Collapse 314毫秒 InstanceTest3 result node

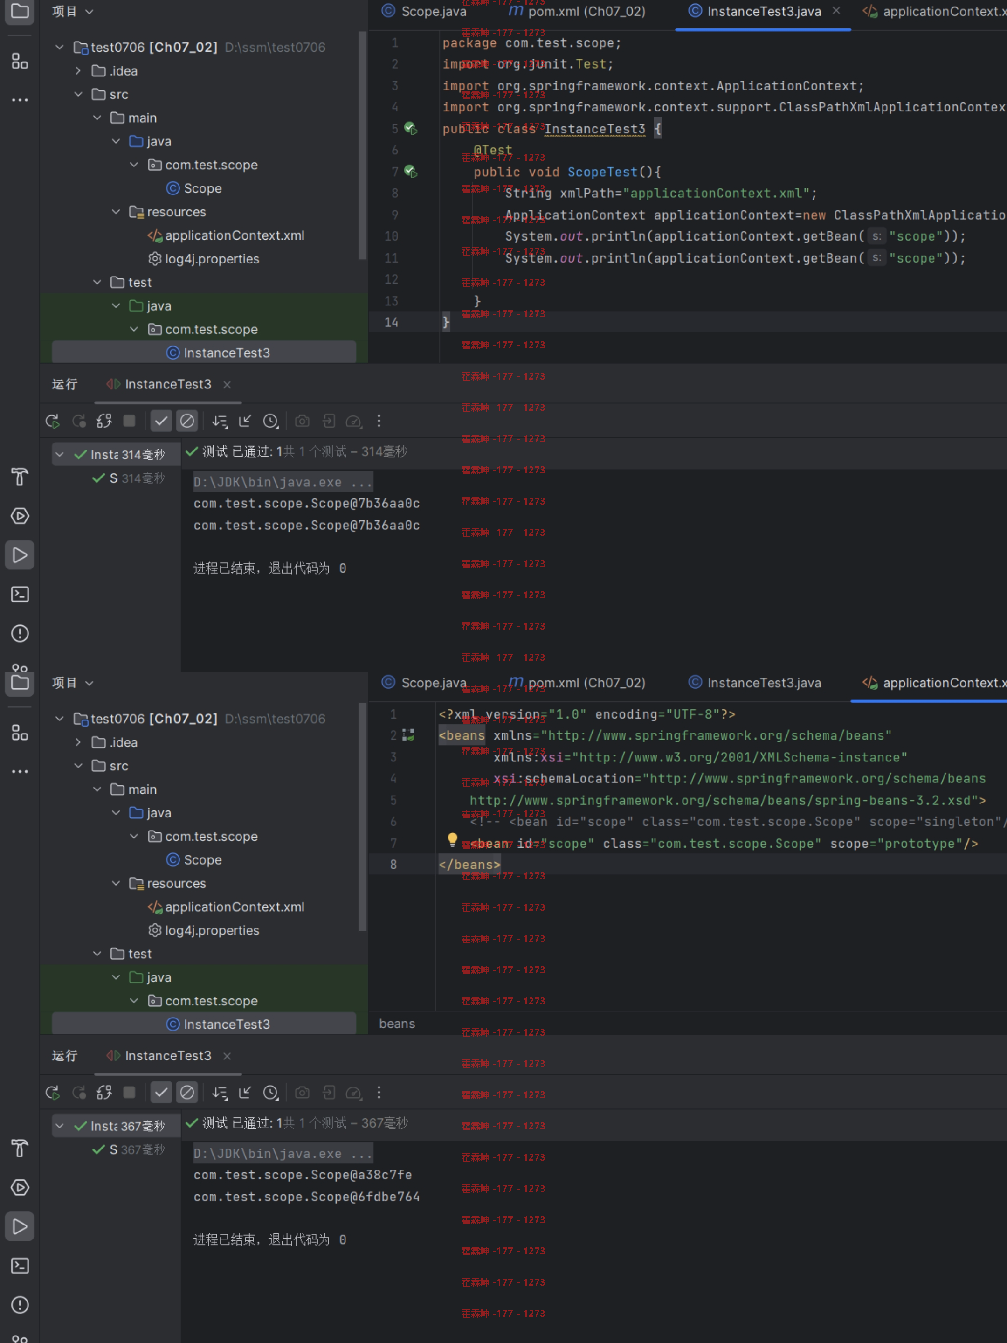[x=60, y=454]
